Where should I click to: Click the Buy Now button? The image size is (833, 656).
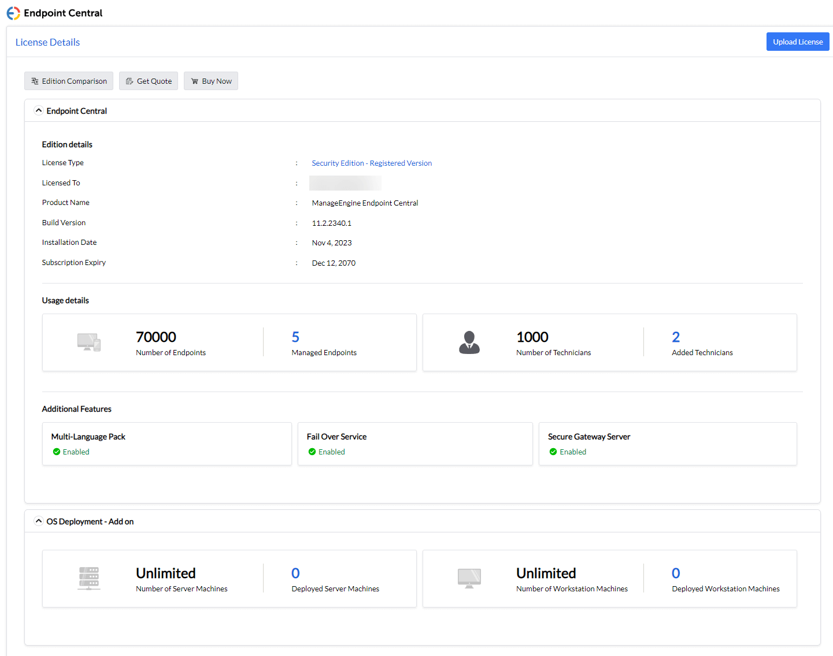click(211, 81)
